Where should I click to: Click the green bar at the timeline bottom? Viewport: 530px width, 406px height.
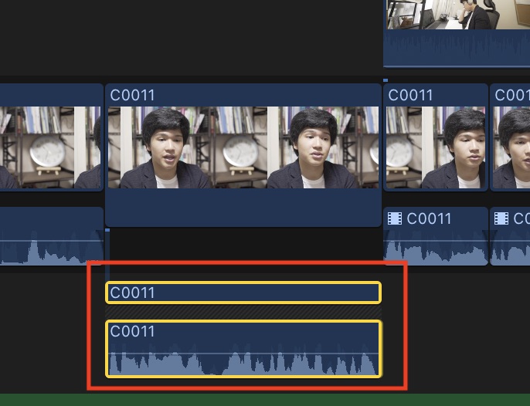pos(265,400)
